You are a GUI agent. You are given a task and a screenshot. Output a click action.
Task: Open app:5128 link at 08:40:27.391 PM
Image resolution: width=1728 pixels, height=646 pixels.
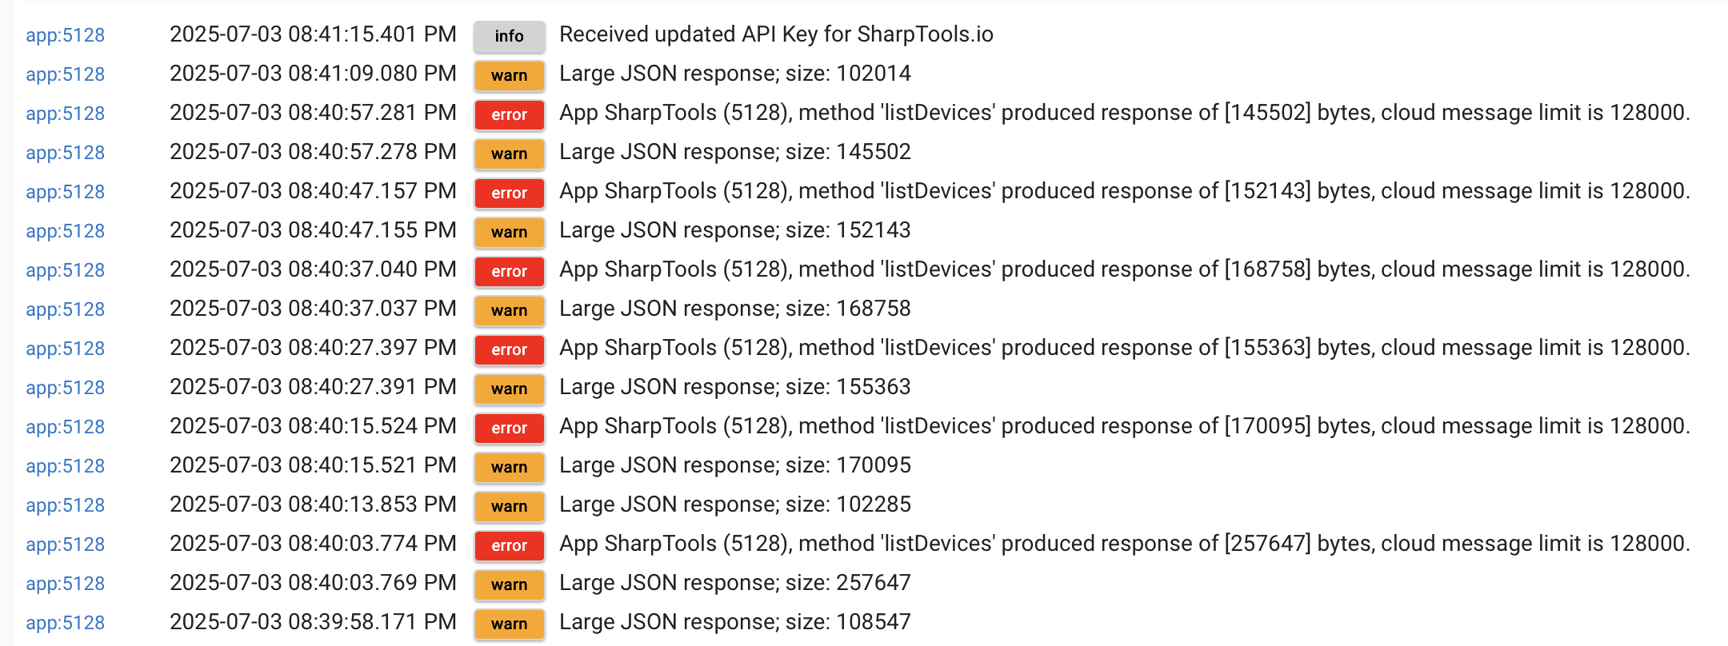click(x=66, y=388)
